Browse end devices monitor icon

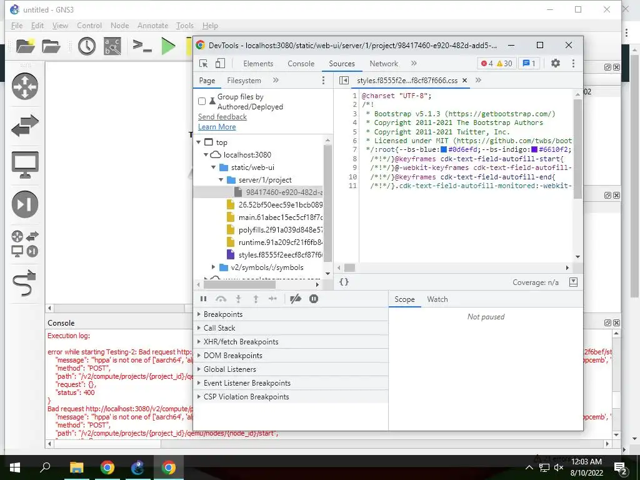pos(25,164)
